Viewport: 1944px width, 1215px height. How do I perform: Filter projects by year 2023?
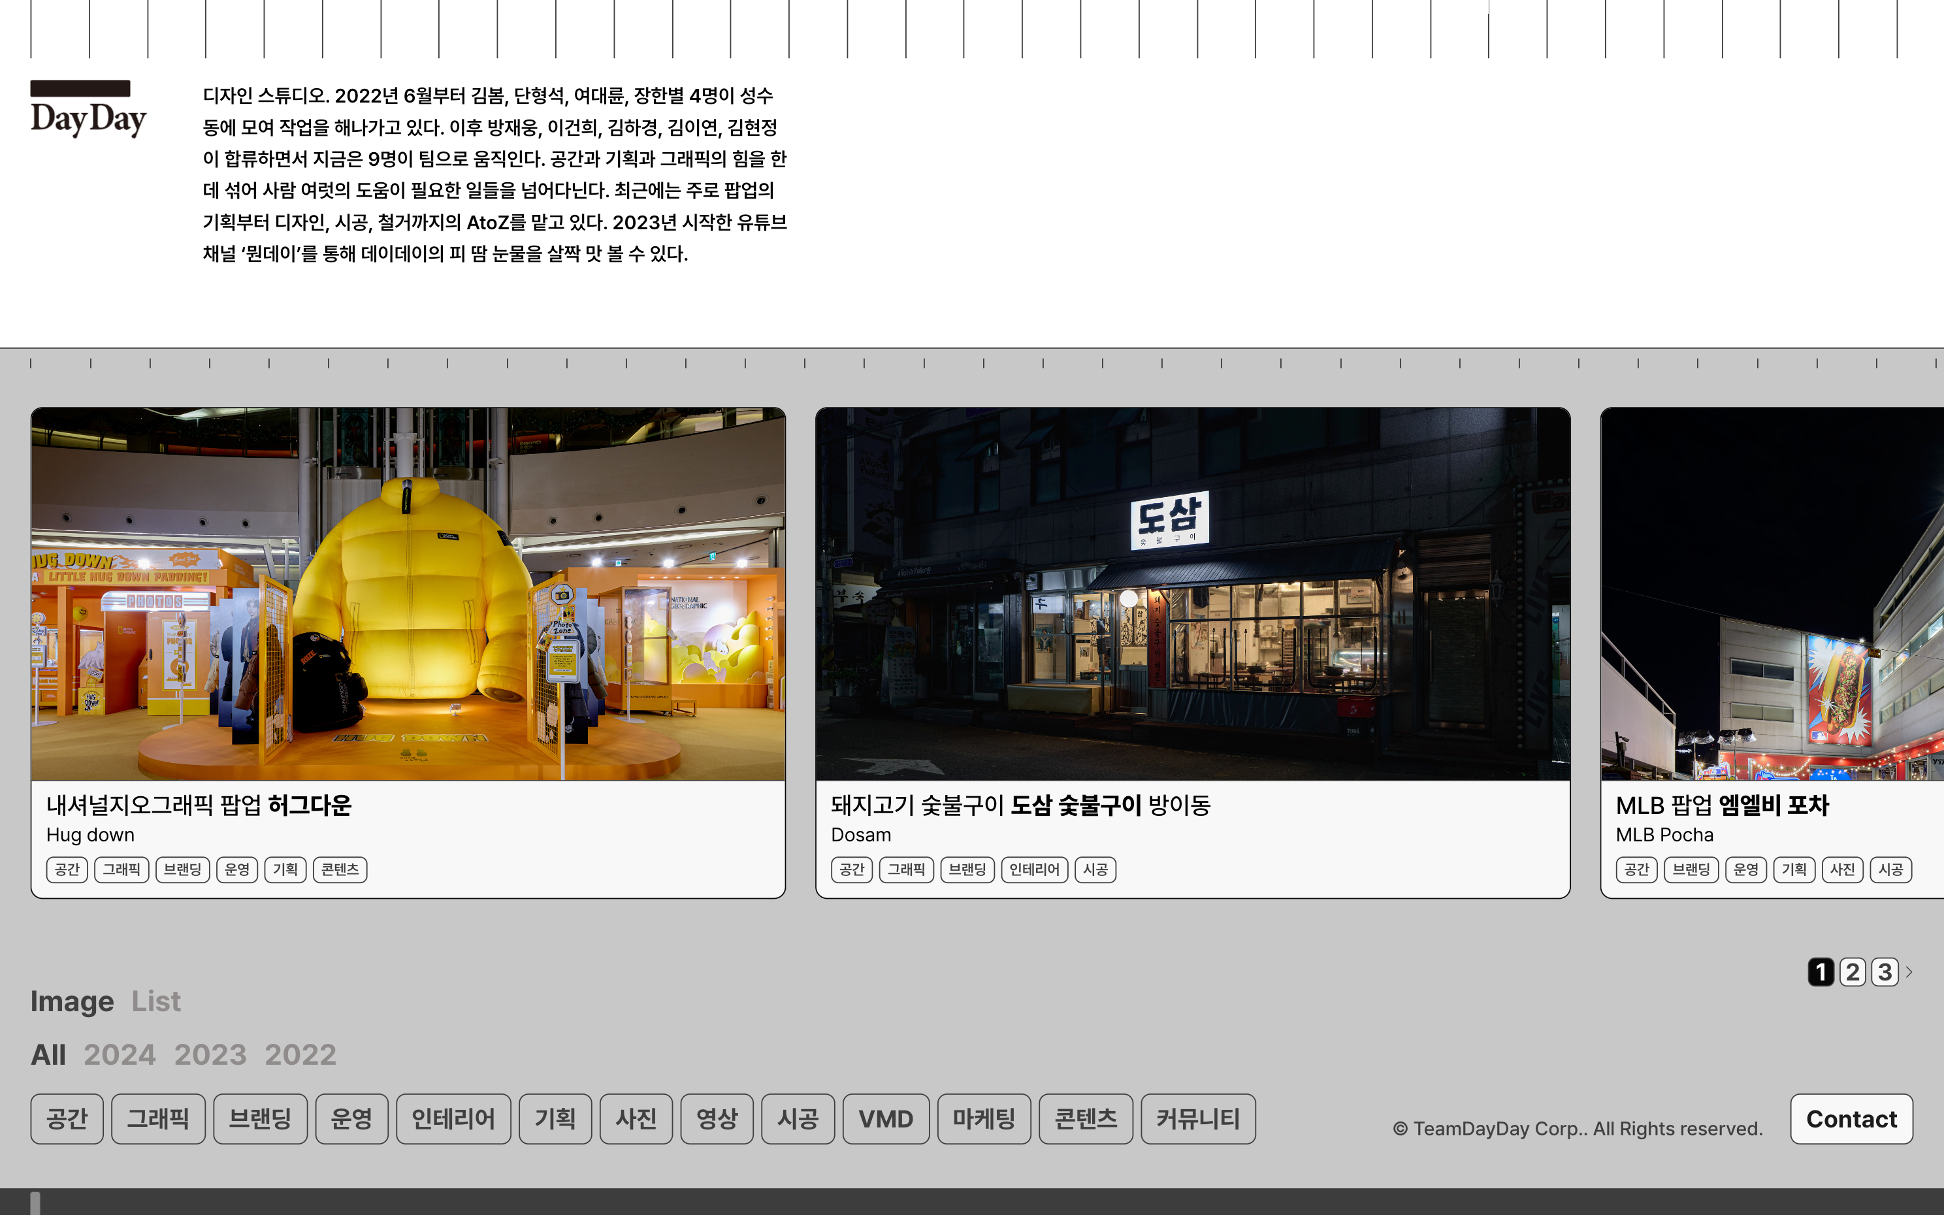click(x=210, y=1054)
